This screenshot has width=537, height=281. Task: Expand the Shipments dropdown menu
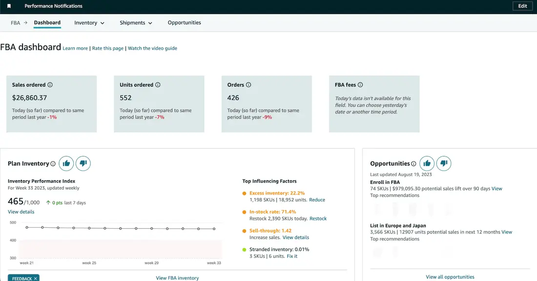(136, 22)
